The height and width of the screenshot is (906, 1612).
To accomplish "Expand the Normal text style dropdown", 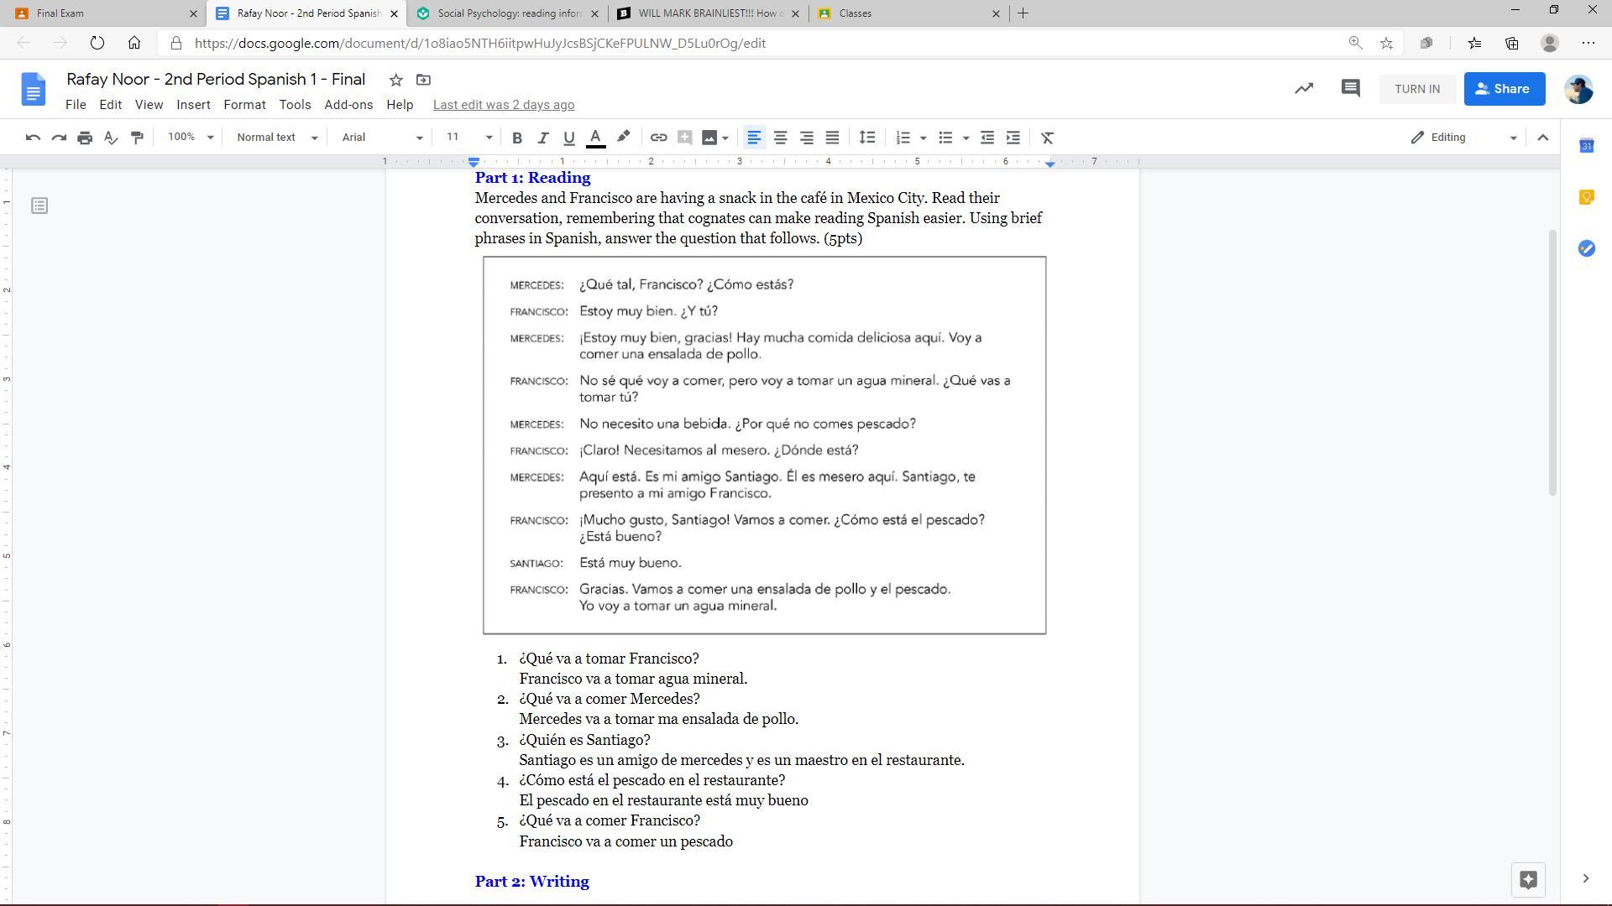I will 276,138.
